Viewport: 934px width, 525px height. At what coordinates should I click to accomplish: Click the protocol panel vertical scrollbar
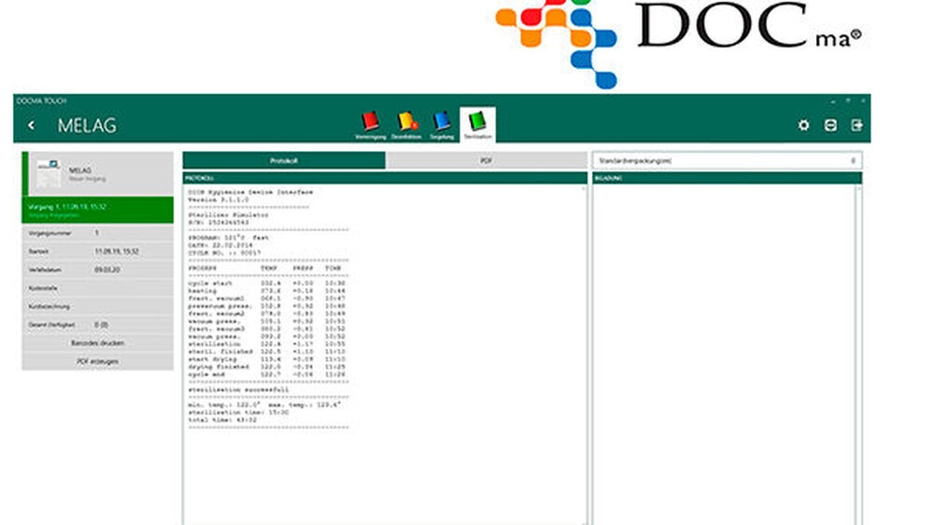point(587,354)
